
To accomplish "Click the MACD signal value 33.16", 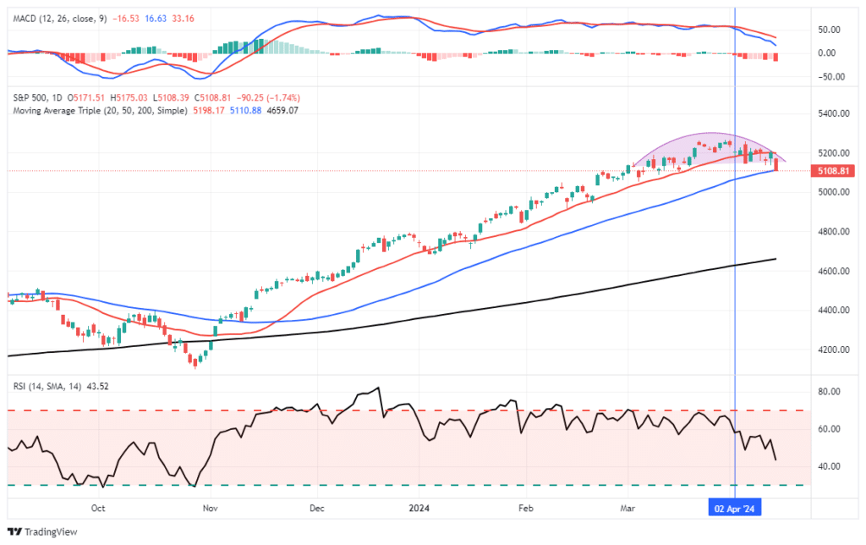I will point(183,19).
